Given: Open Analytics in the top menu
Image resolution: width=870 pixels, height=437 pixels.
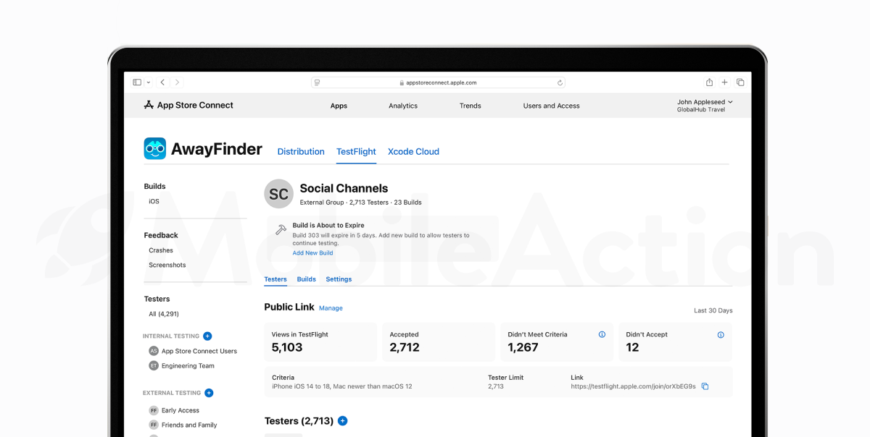Looking at the screenshot, I should pos(402,106).
